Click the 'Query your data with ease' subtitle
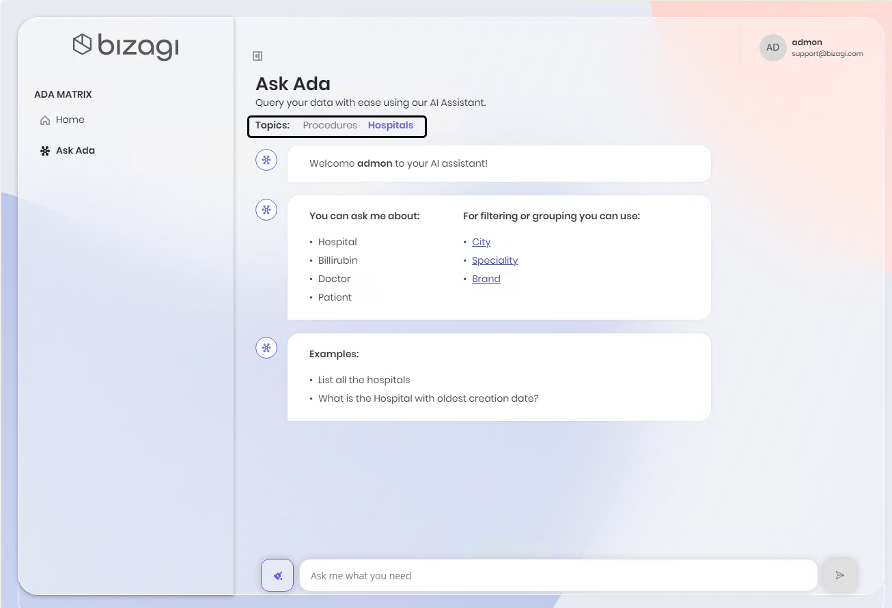 point(371,102)
